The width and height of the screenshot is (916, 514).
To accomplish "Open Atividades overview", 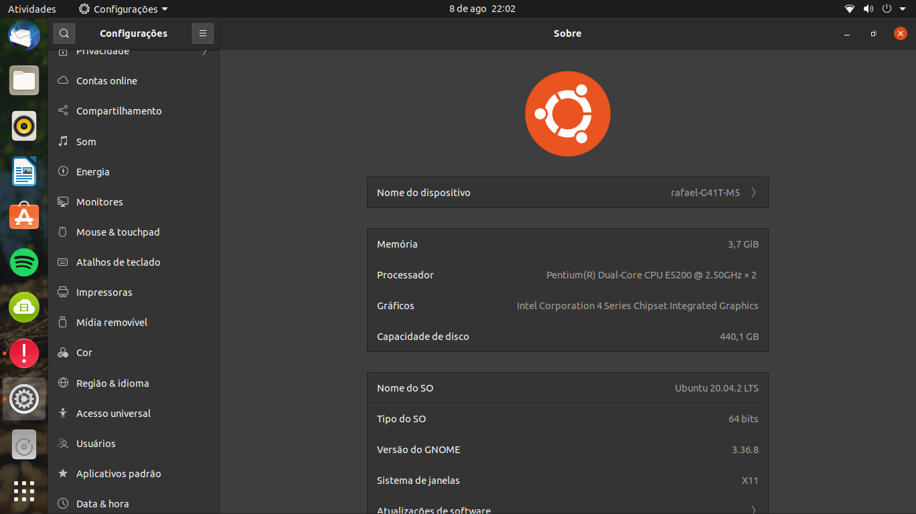I will (31, 9).
